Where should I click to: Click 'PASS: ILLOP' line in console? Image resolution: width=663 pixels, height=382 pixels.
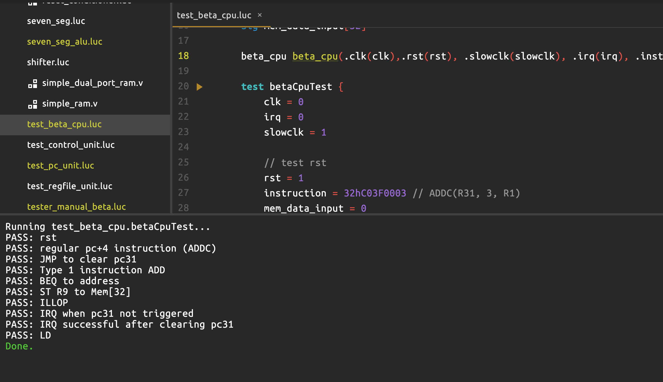point(37,303)
